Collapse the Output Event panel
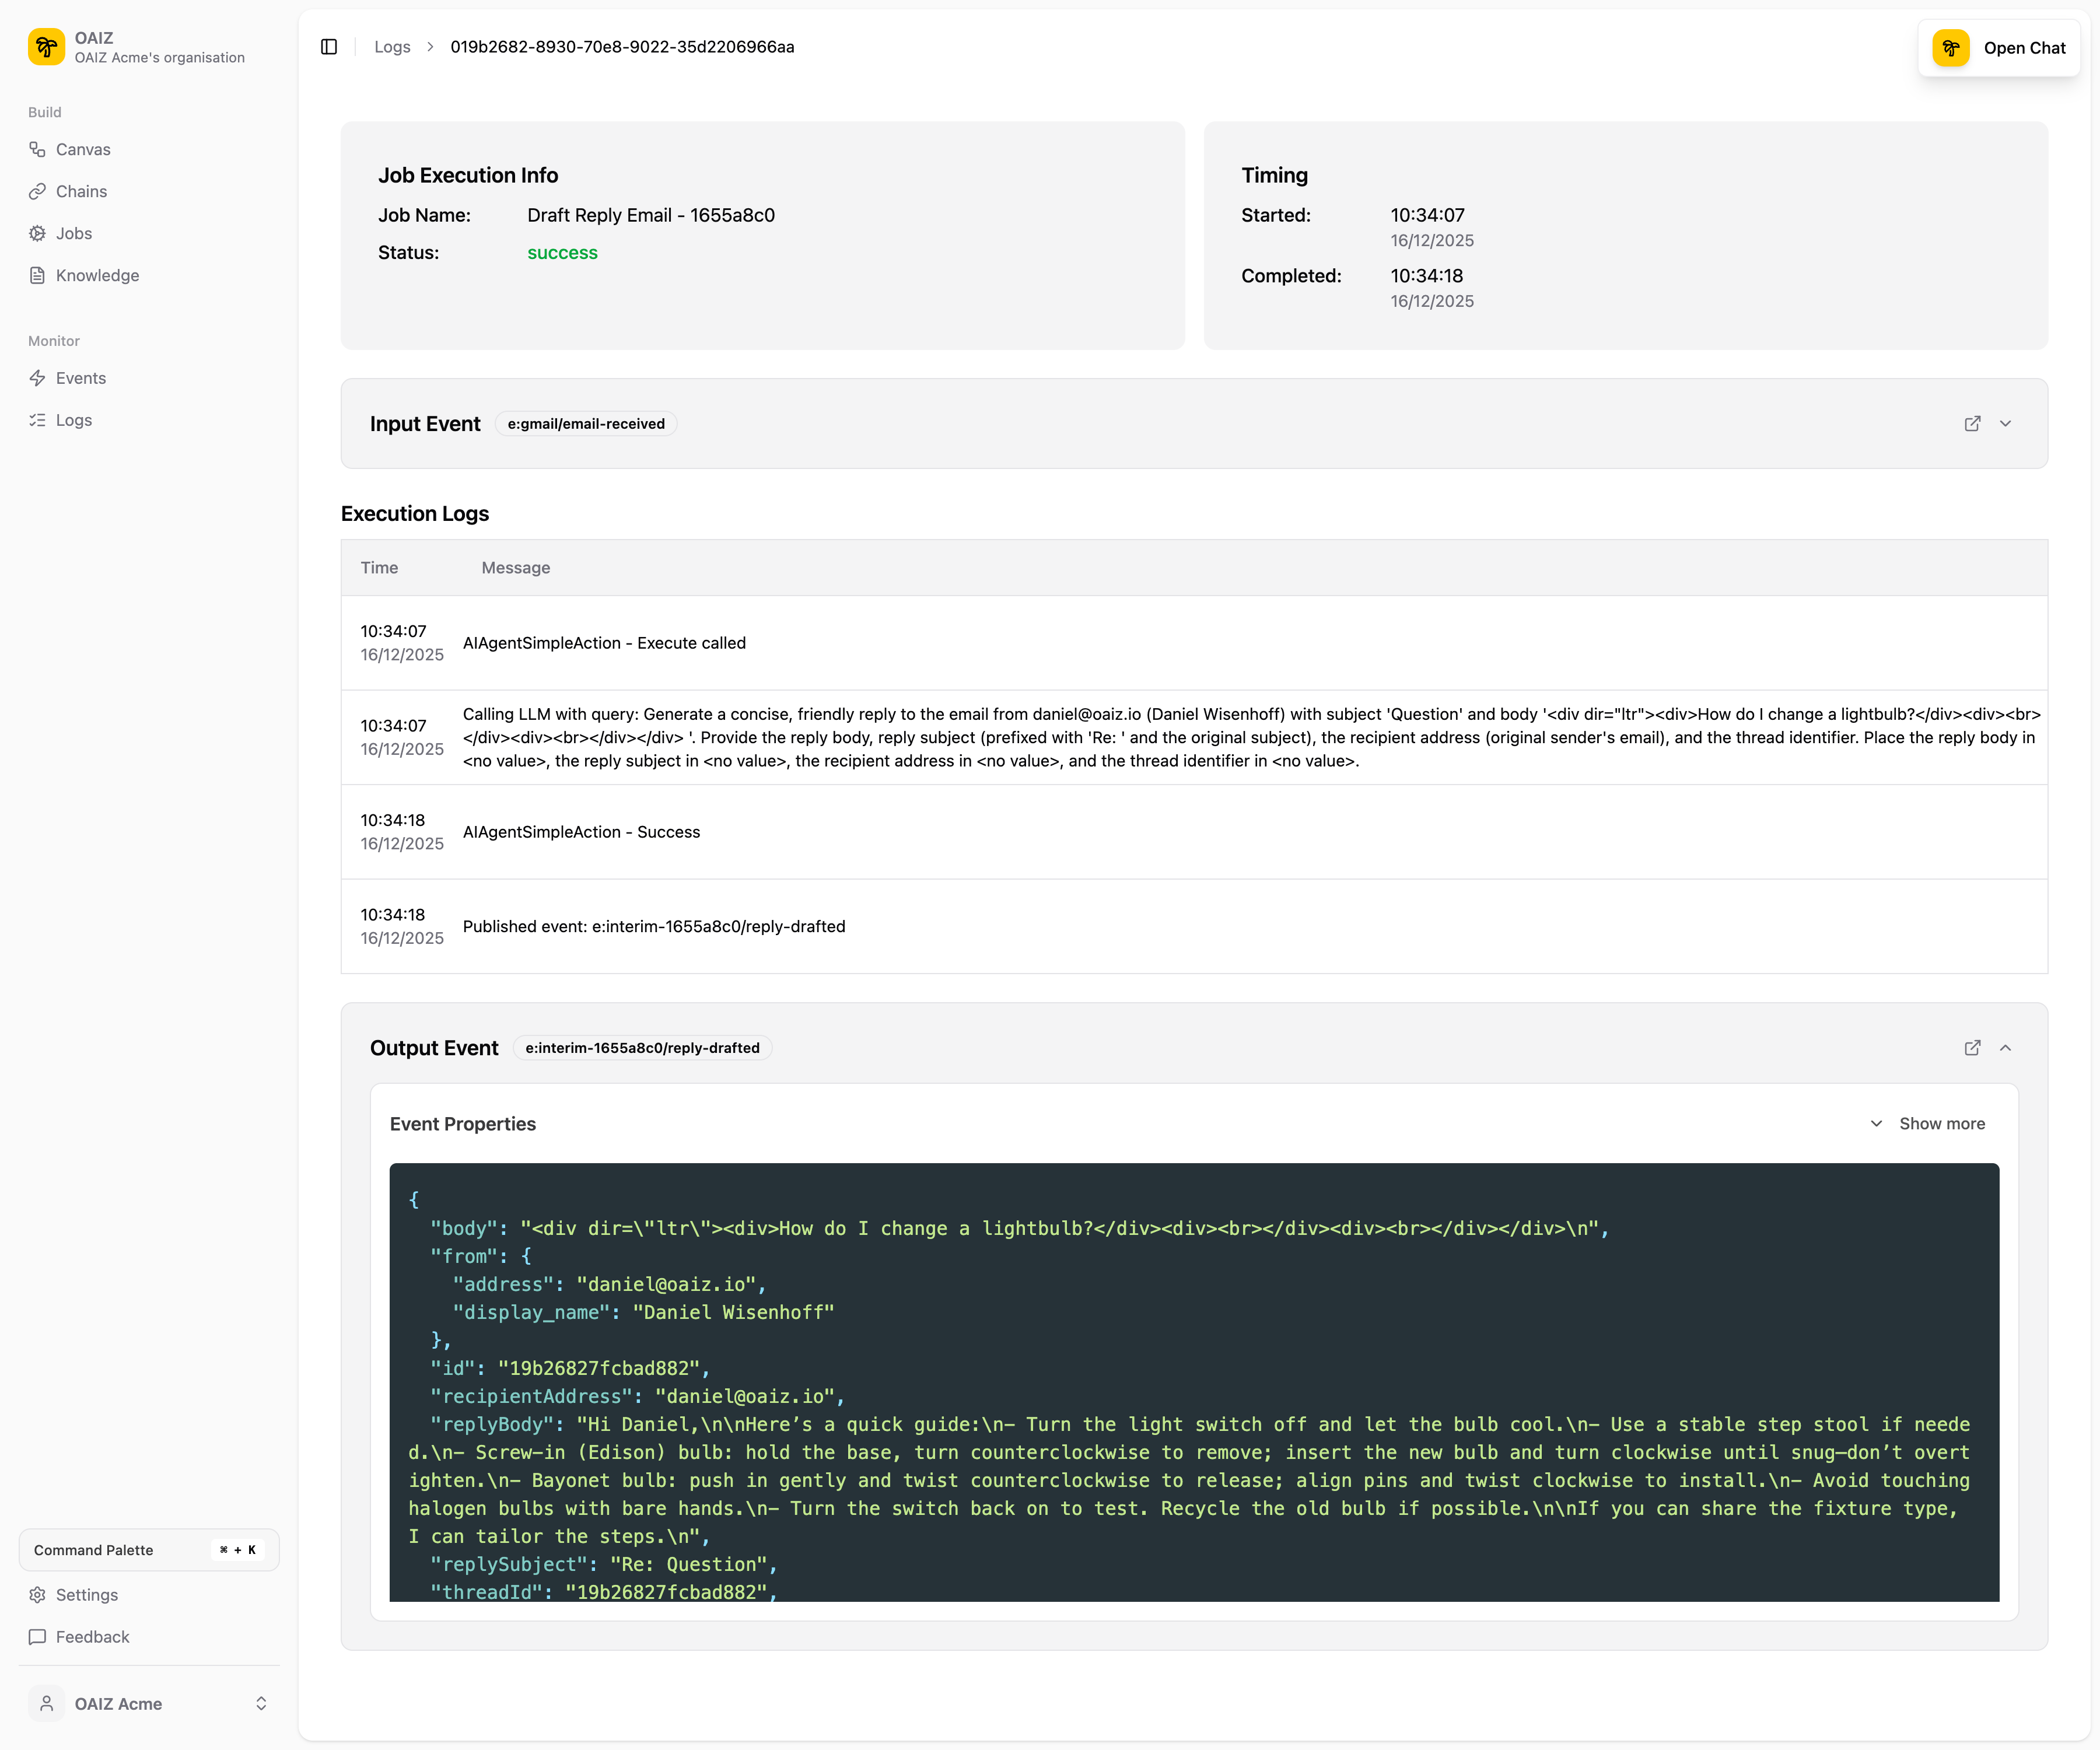This screenshot has height=1750, width=2100. coord(2006,1047)
